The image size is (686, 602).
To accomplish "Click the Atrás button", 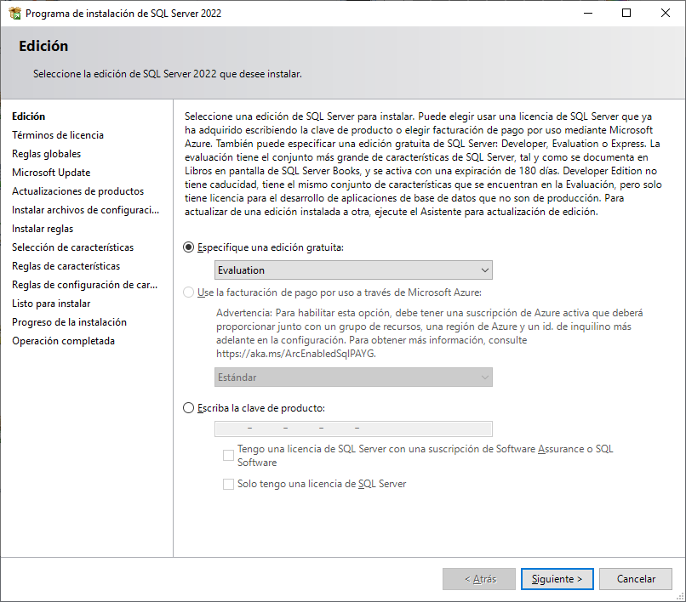I will click(479, 578).
